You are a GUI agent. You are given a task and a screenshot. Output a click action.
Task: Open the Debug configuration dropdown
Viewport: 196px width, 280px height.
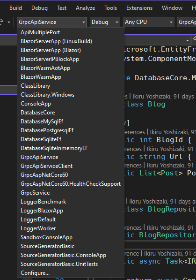point(105,22)
